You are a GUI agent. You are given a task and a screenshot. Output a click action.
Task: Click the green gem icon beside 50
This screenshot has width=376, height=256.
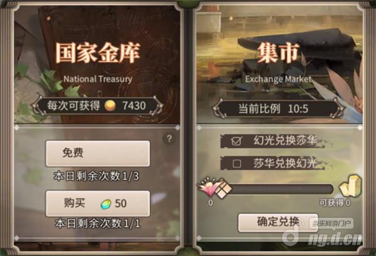click(x=106, y=204)
